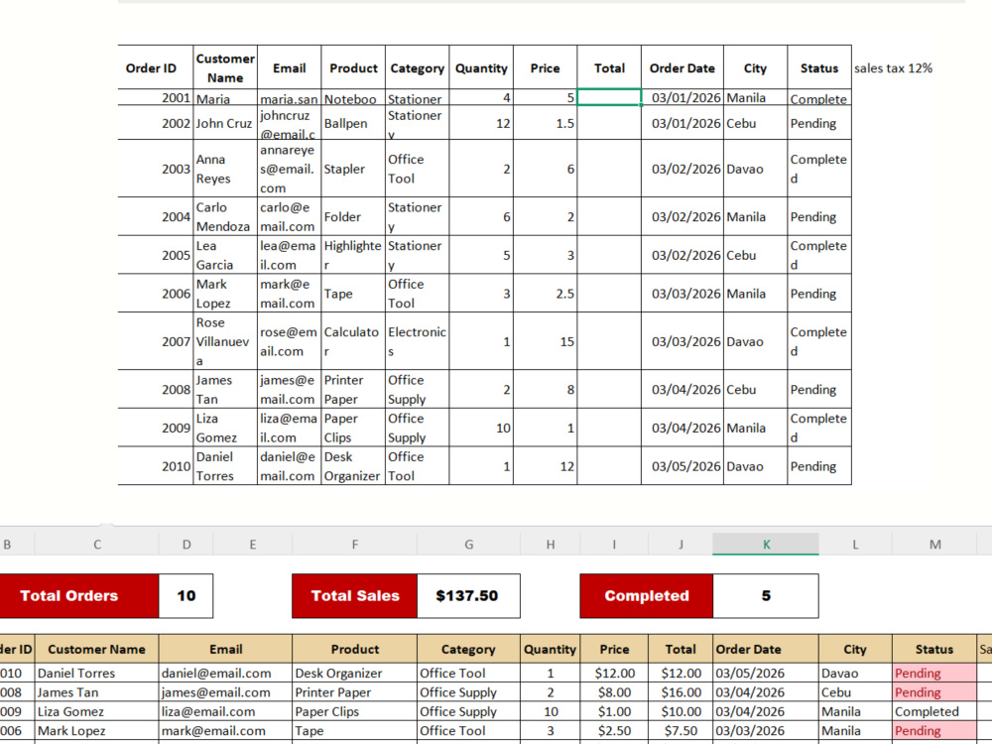The width and height of the screenshot is (992, 744).
Task: Click James Tan in the lower table
Action: (x=97, y=692)
